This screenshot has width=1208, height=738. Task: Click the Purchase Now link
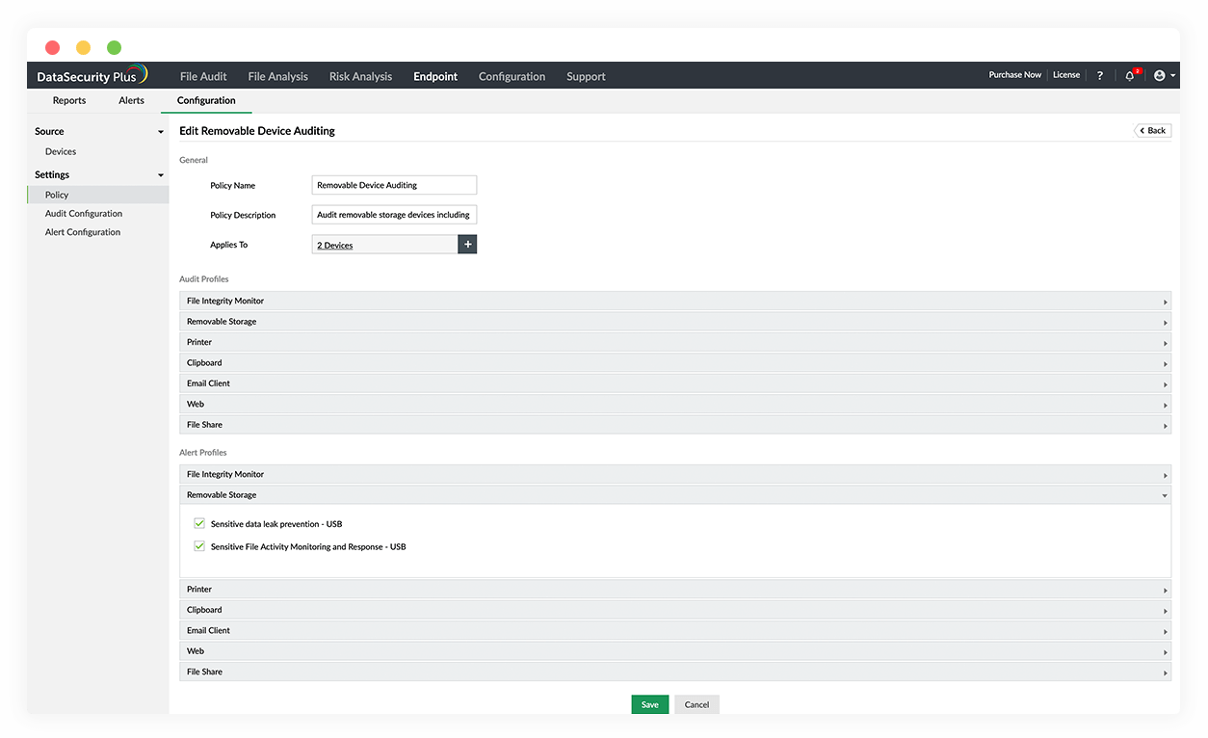click(x=1014, y=75)
